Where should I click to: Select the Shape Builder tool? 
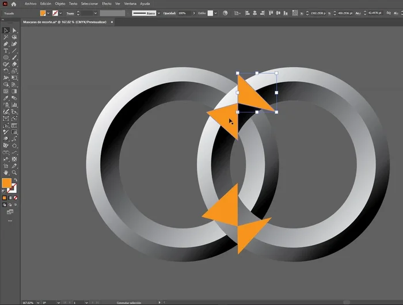[x=6, y=84]
